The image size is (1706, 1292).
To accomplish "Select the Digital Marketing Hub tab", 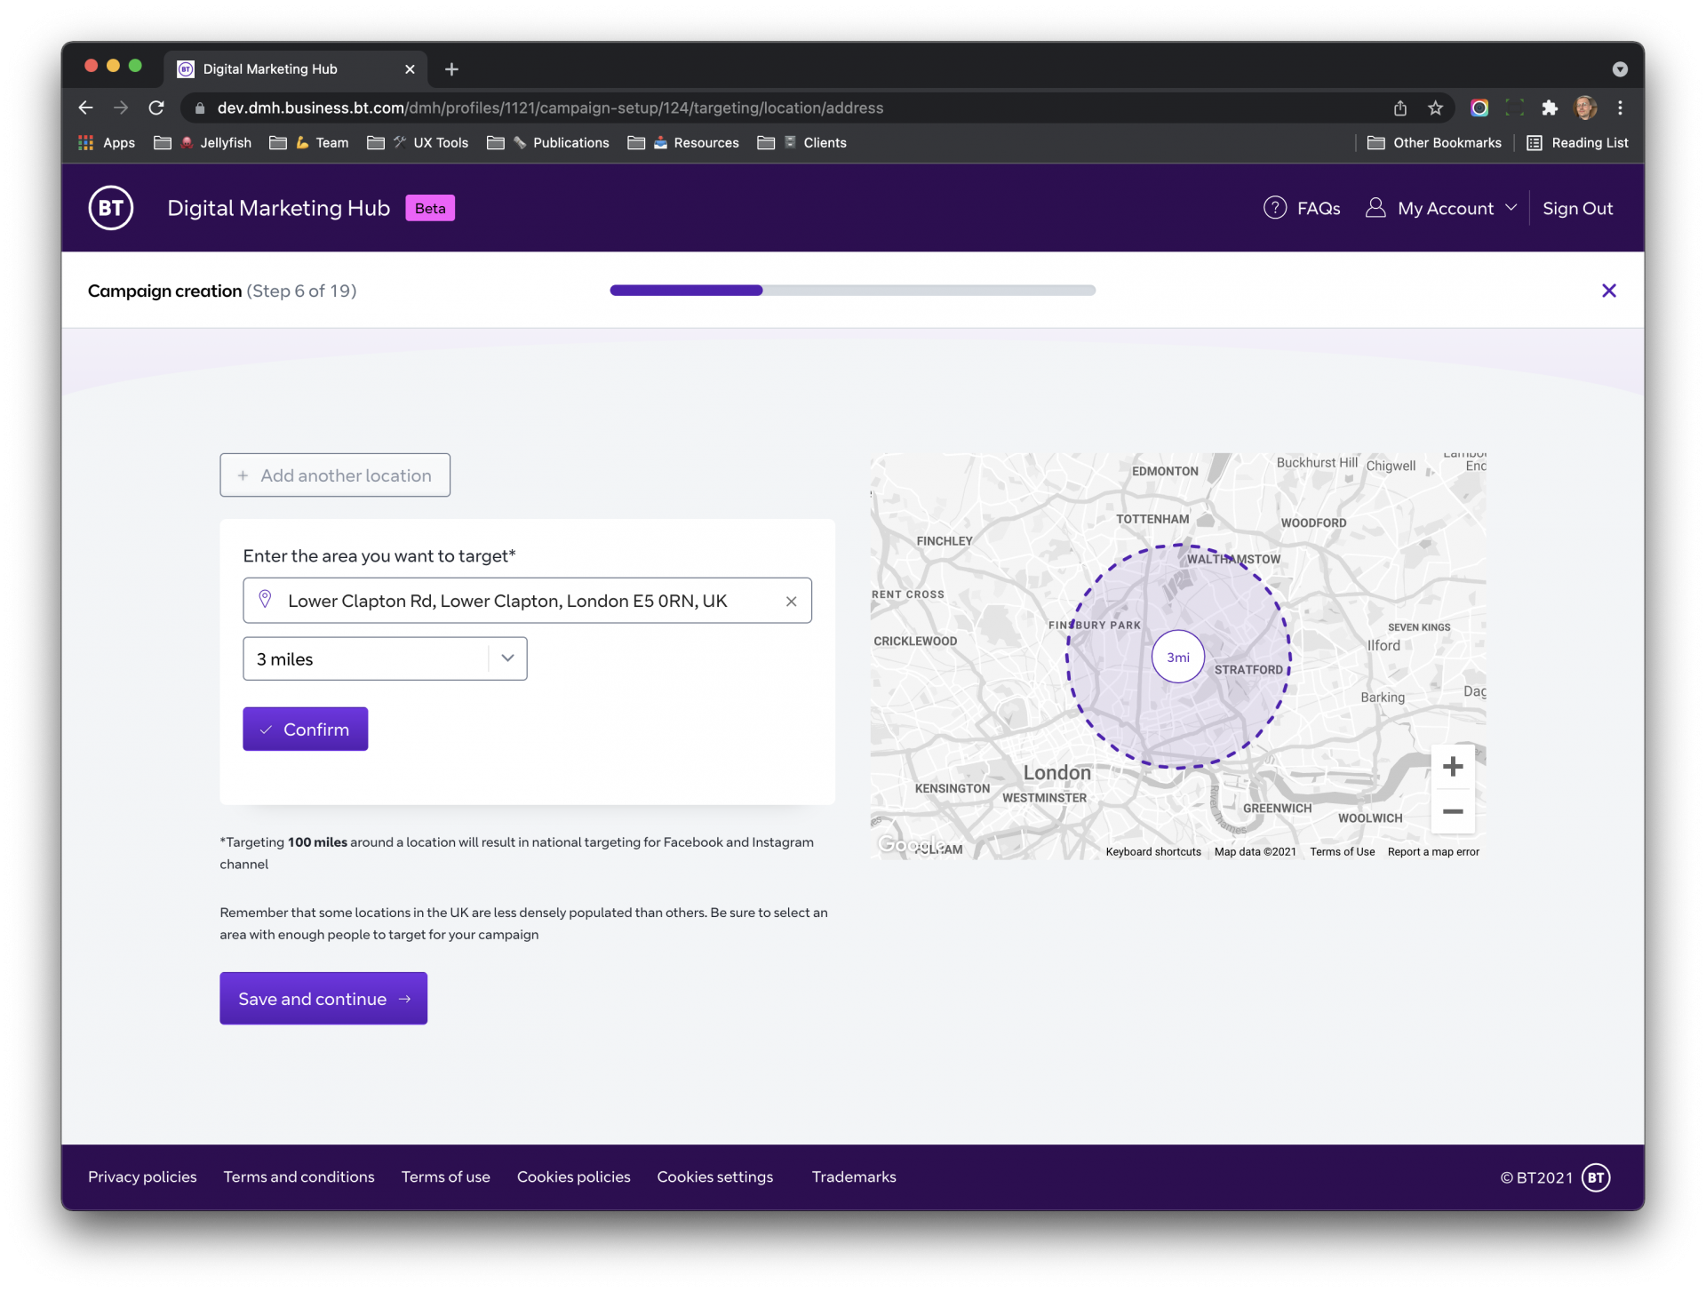I will click(x=295, y=68).
